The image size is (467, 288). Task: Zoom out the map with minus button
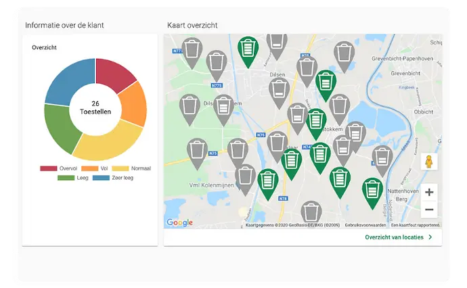(429, 210)
